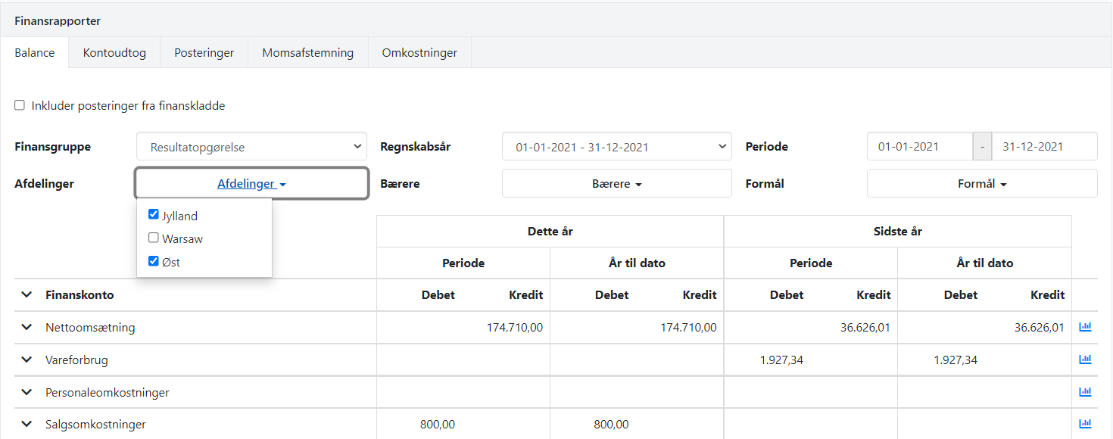
Task: Uncheck the Jylland department checkbox
Action: point(154,215)
